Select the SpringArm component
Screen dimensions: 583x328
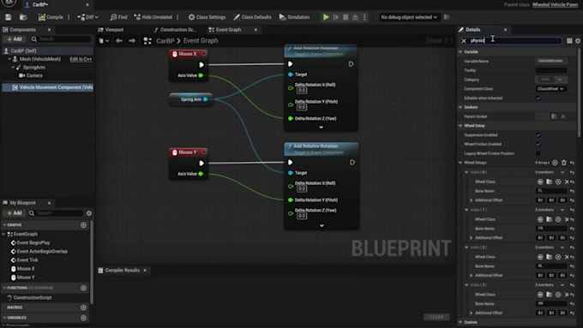[33, 68]
